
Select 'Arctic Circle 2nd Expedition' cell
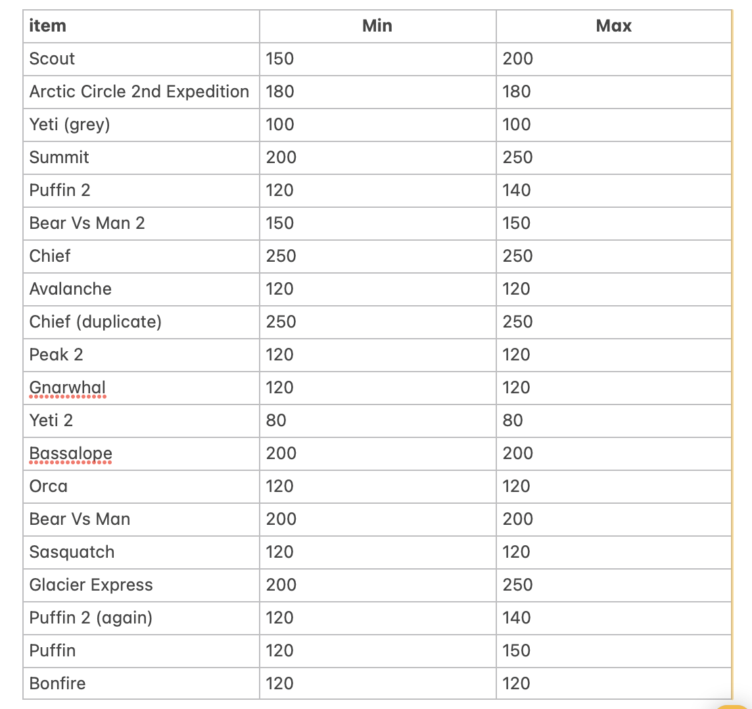point(139,92)
